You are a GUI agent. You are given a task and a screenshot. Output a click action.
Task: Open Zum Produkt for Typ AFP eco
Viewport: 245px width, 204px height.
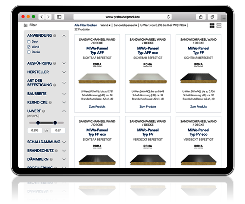148,106
